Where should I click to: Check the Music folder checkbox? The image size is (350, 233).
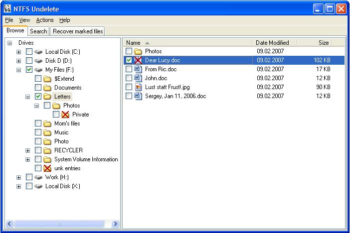(x=38, y=132)
